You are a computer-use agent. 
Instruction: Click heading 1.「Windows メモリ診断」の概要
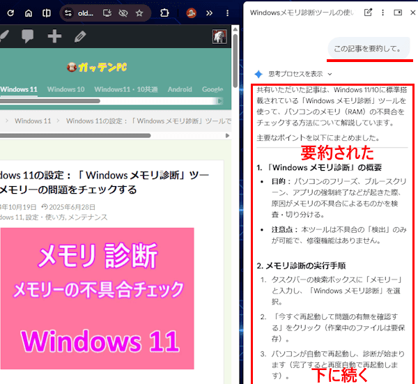pos(319,168)
